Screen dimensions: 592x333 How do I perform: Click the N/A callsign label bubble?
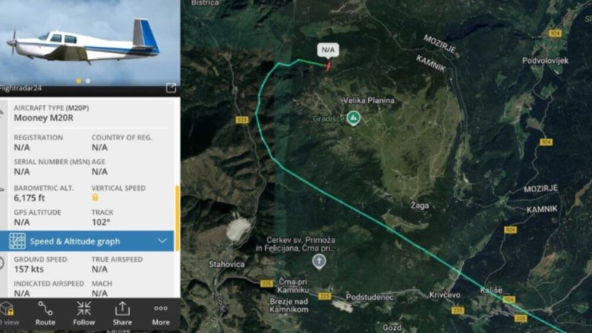(x=328, y=50)
